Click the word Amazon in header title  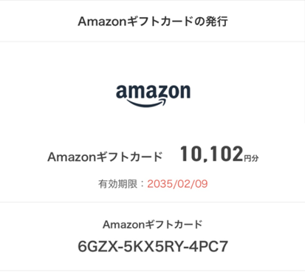[x=102, y=21]
